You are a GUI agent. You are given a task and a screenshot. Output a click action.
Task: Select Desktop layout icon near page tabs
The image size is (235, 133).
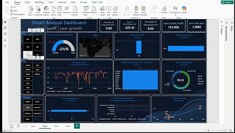[11, 126]
